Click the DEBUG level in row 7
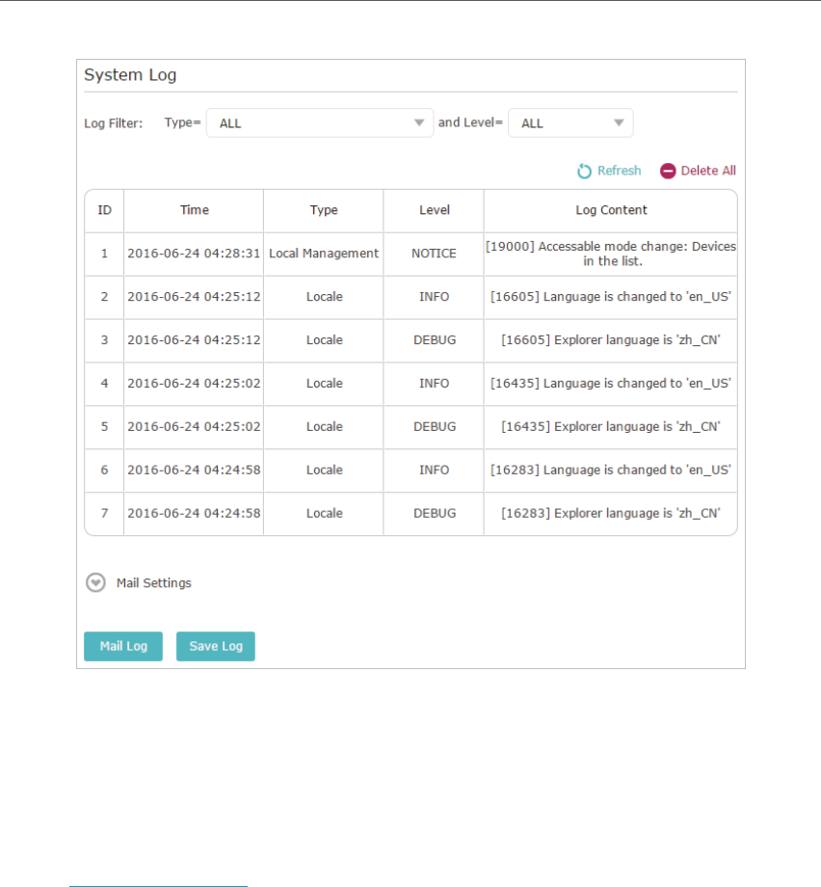821x887 pixels. point(435,513)
